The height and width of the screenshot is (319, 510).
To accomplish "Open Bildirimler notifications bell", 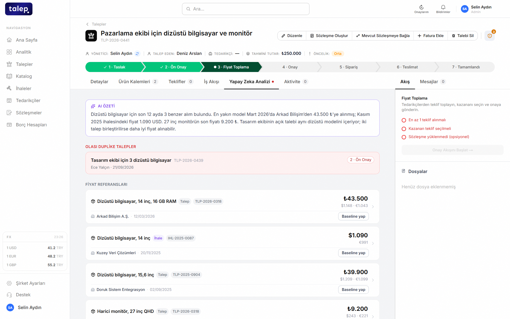I will click(443, 9).
